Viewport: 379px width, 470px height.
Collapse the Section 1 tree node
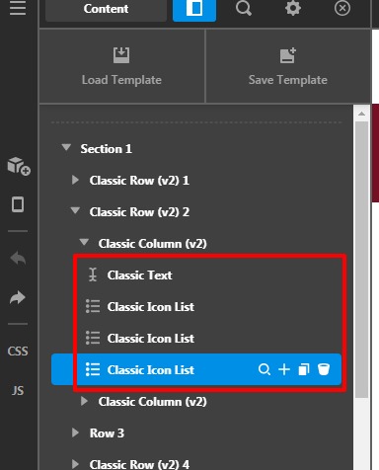coord(66,147)
